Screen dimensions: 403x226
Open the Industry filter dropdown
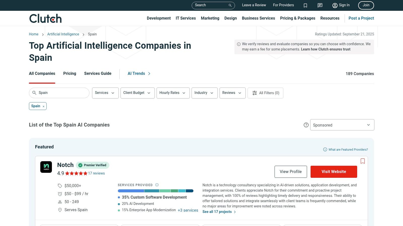click(x=205, y=93)
